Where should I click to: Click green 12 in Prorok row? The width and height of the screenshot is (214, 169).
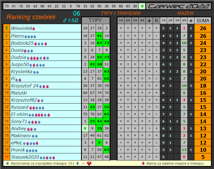coord(184,150)
